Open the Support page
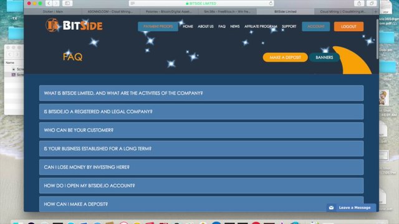Viewport: 399px width, 224px height. [289, 26]
